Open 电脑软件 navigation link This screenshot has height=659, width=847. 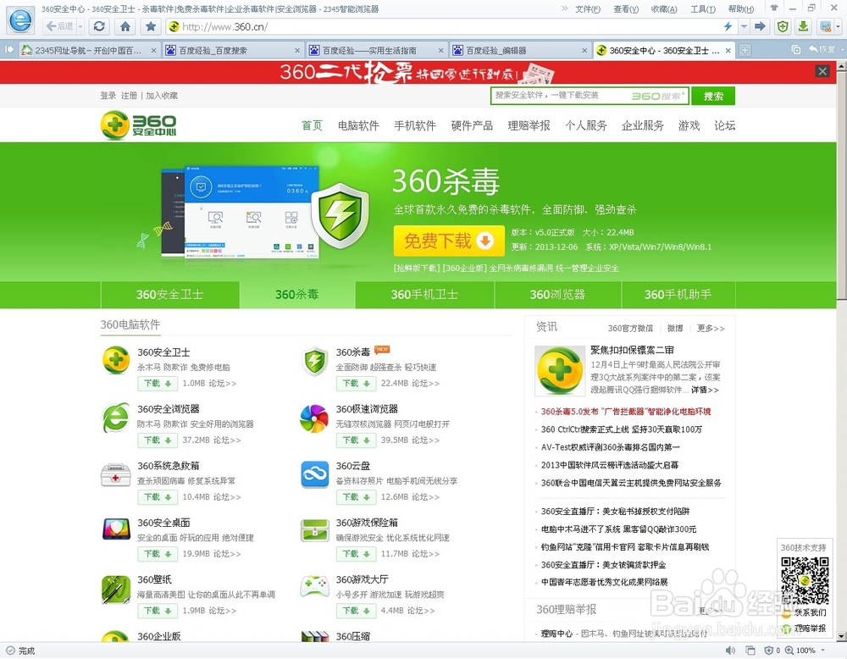click(x=358, y=125)
